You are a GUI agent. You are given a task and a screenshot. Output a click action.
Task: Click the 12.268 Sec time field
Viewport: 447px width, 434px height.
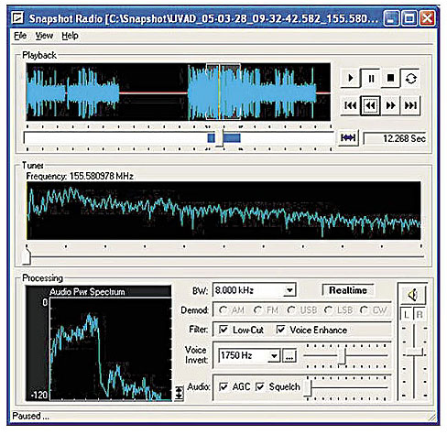pyautogui.click(x=395, y=138)
